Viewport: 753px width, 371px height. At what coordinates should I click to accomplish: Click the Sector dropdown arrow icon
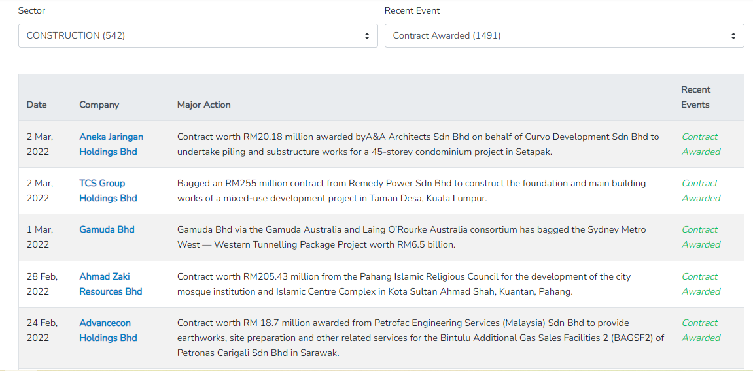tap(367, 36)
